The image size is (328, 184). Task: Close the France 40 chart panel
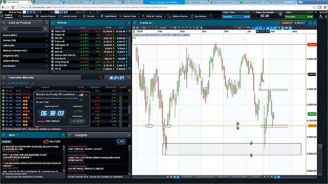pos(315,22)
